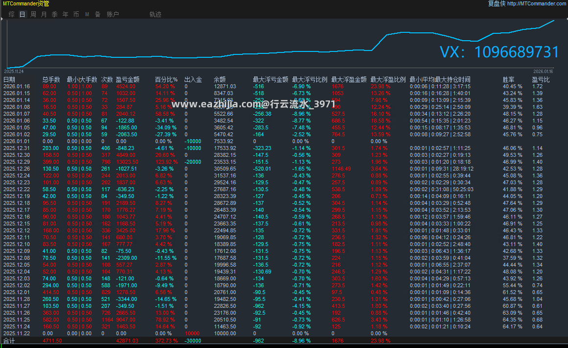The height and width of the screenshot is (348, 568).
Task: Click the 最大浮盈比例 column header
Action: click(388, 79)
